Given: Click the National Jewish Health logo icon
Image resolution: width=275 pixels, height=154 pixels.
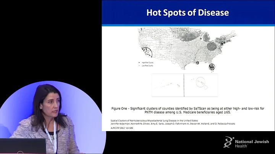Looking at the screenshot, I should point(228,142).
